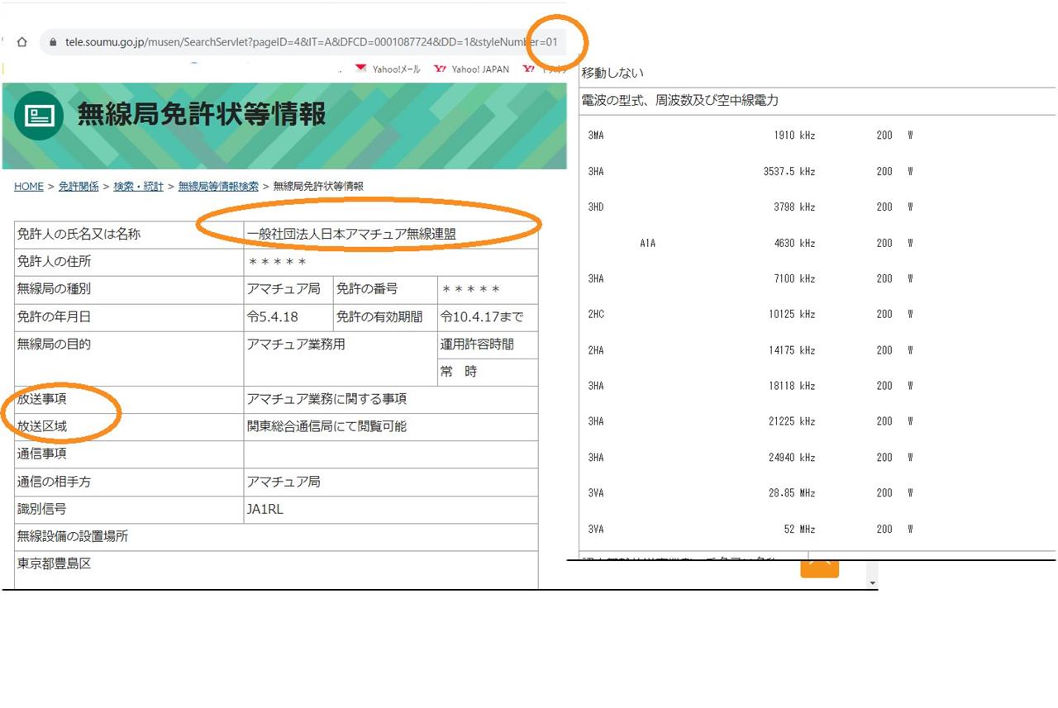
Task: Click the scrollbar down arrow
Action: pos(871,583)
